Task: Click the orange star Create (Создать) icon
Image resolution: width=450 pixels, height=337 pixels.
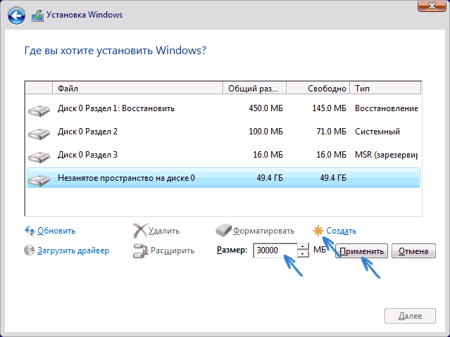Action: pyautogui.click(x=318, y=231)
